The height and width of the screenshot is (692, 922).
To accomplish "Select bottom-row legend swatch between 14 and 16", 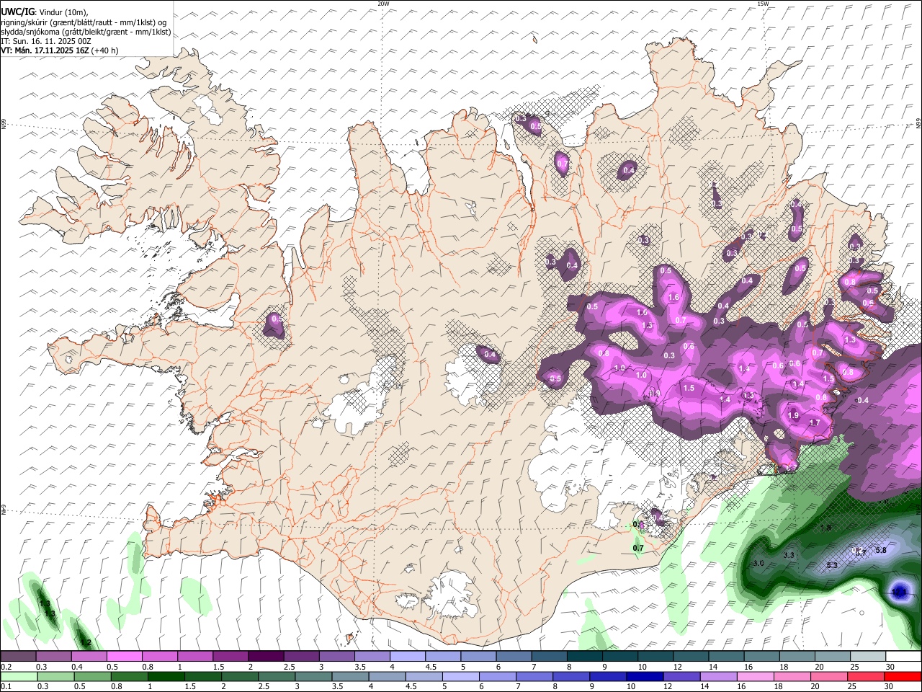I will coord(718,676).
